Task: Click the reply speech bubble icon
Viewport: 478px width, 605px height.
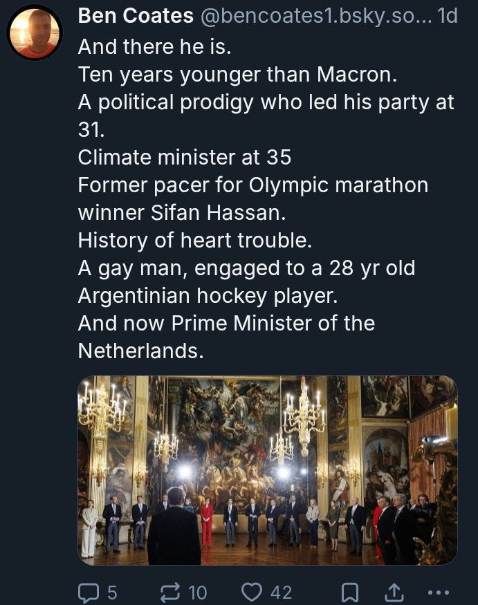Action: [89, 592]
